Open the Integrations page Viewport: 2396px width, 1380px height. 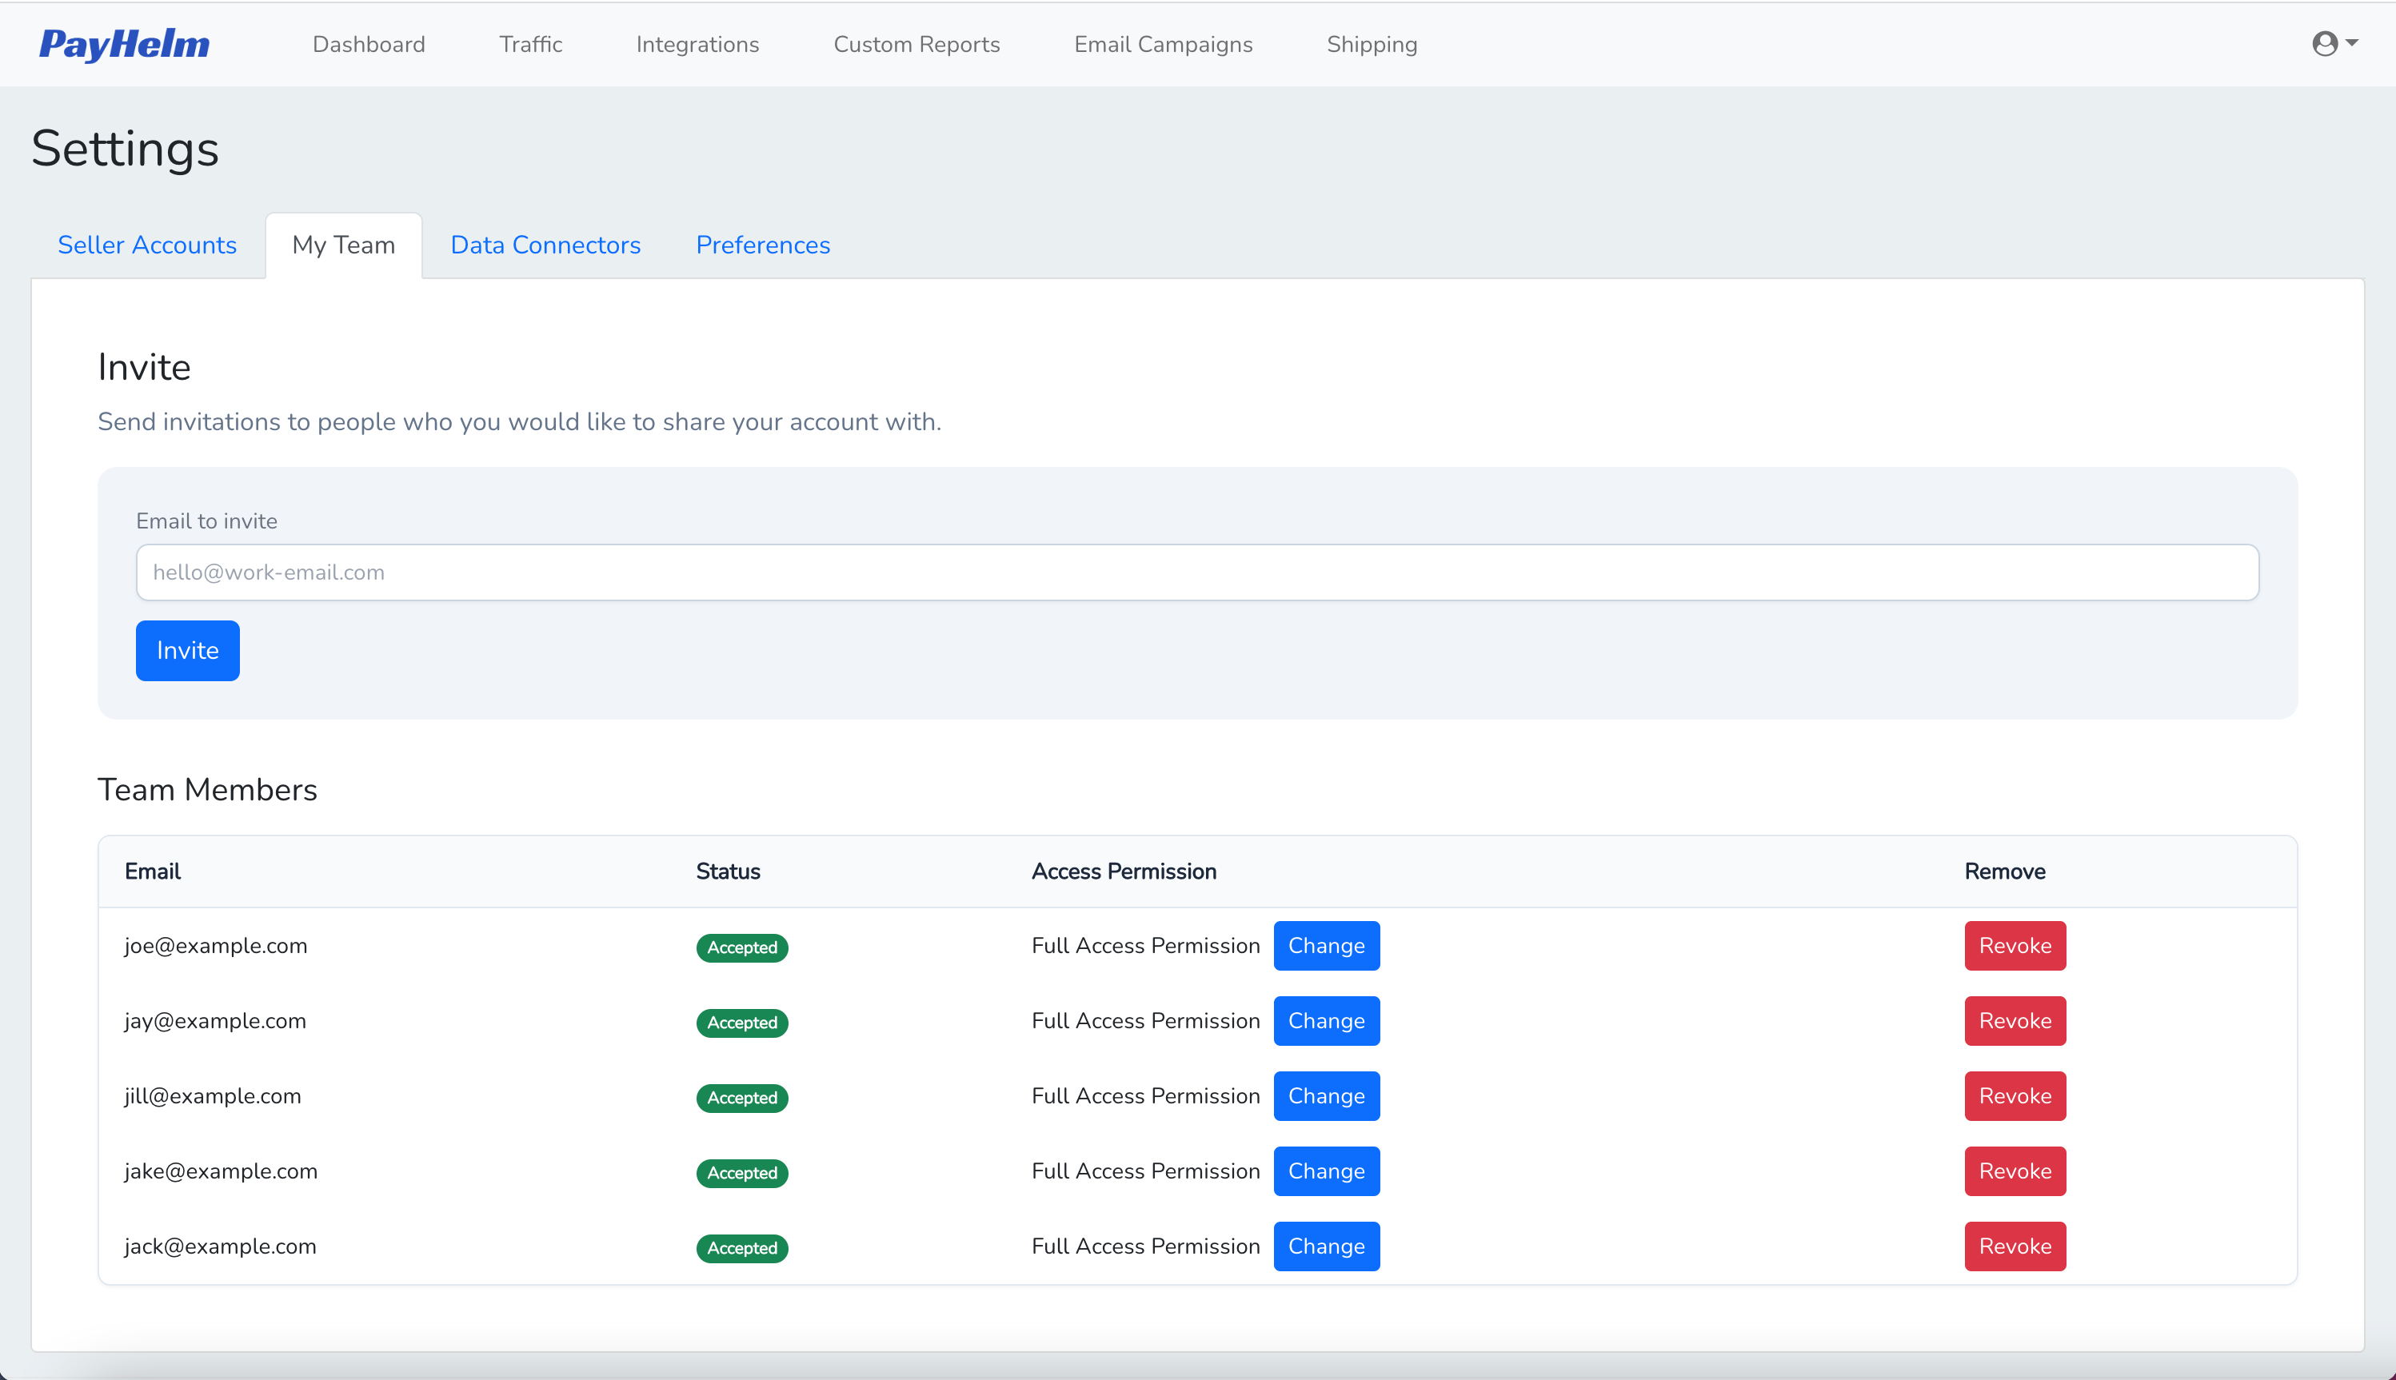[x=697, y=45]
